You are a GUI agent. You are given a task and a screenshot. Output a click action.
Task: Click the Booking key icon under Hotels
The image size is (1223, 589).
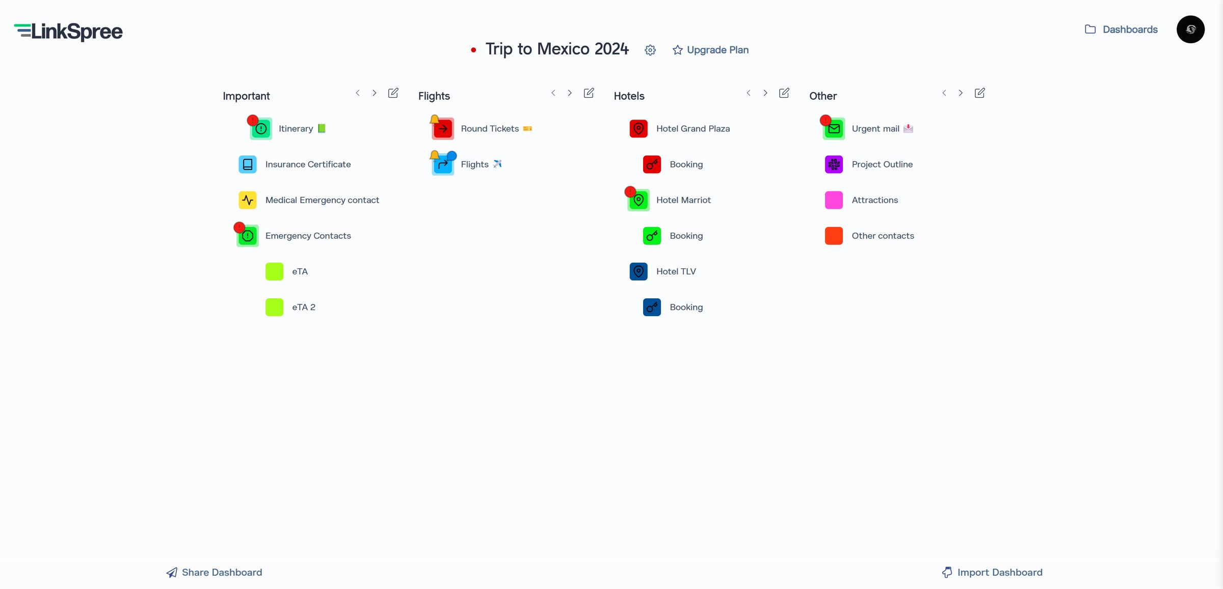(651, 164)
